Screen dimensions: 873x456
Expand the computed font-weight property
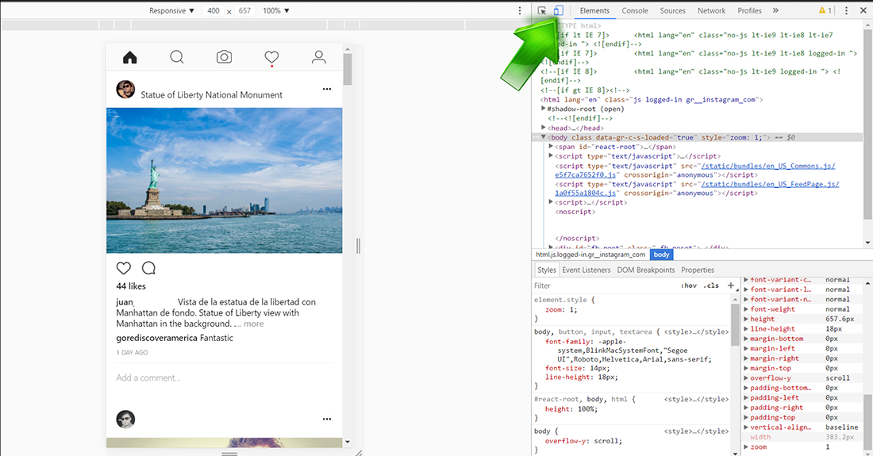click(x=747, y=309)
